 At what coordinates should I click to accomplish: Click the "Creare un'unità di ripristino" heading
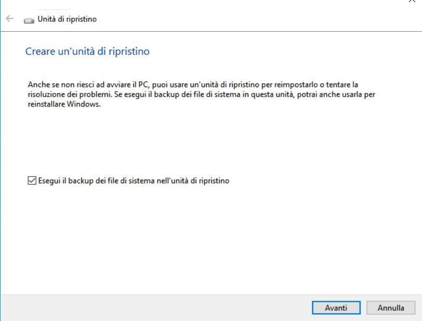87,51
